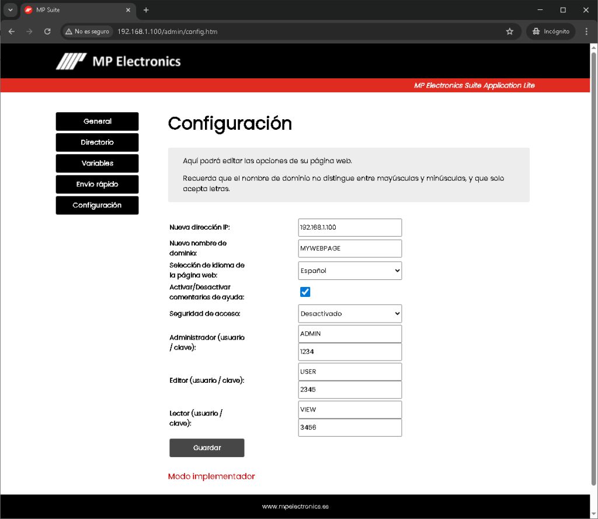Click the No es seguro security warning
The height and width of the screenshot is (519, 598).
pyautogui.click(x=88, y=32)
